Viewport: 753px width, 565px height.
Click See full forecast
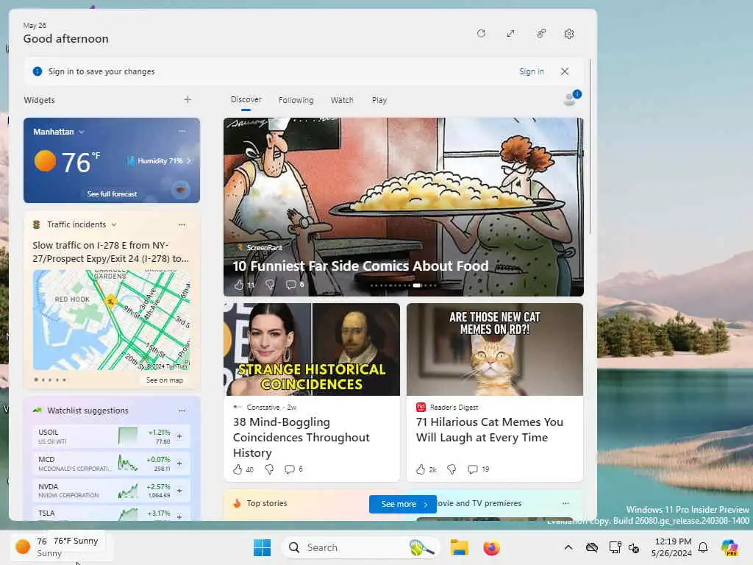tap(112, 194)
